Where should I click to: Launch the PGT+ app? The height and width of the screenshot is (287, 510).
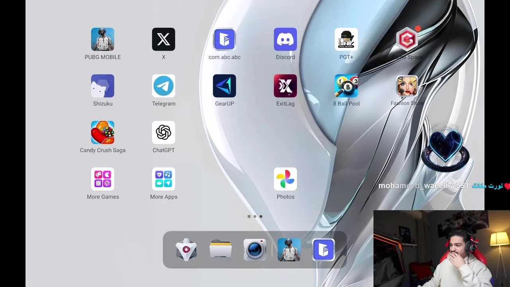click(346, 39)
